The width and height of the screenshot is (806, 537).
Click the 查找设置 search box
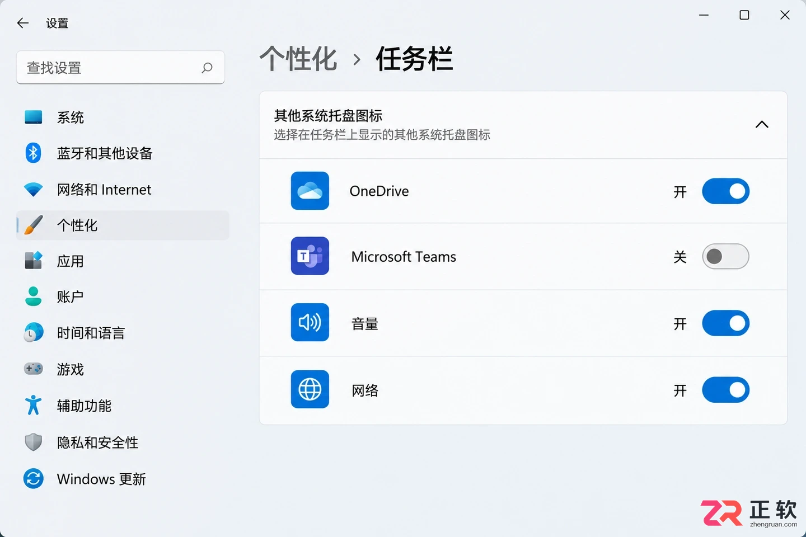point(120,68)
